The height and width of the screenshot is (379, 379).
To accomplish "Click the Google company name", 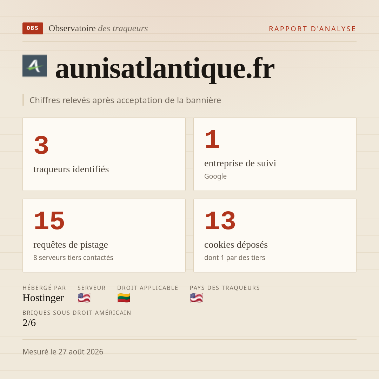I will pyautogui.click(x=215, y=176).
